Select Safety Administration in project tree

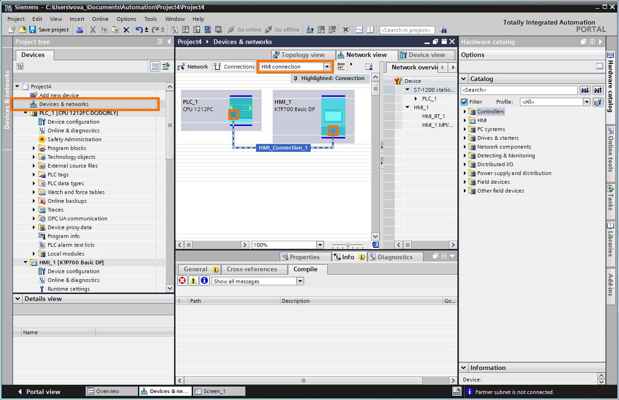coord(74,139)
